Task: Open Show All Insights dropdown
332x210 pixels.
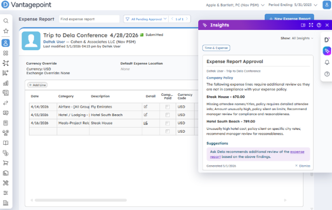Action: [x=297, y=38]
